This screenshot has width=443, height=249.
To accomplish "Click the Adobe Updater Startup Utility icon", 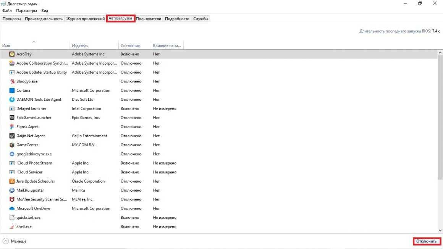I will click(x=12, y=72).
